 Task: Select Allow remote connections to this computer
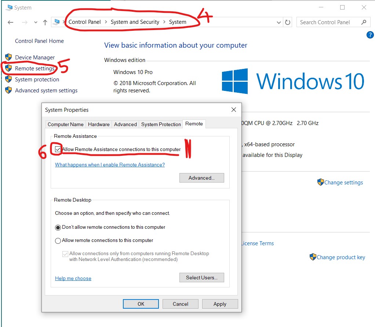(58, 241)
